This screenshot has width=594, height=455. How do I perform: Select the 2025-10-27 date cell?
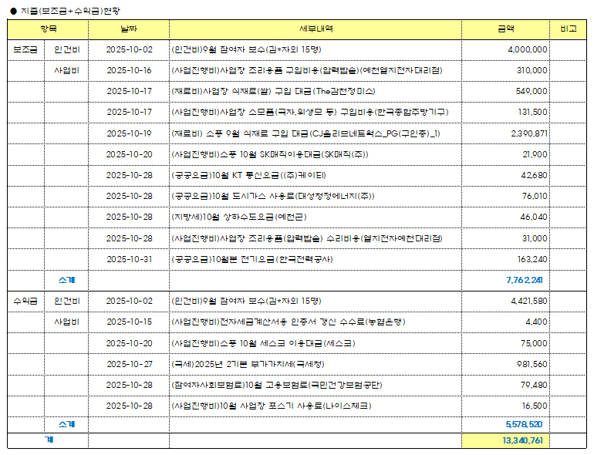point(129,363)
